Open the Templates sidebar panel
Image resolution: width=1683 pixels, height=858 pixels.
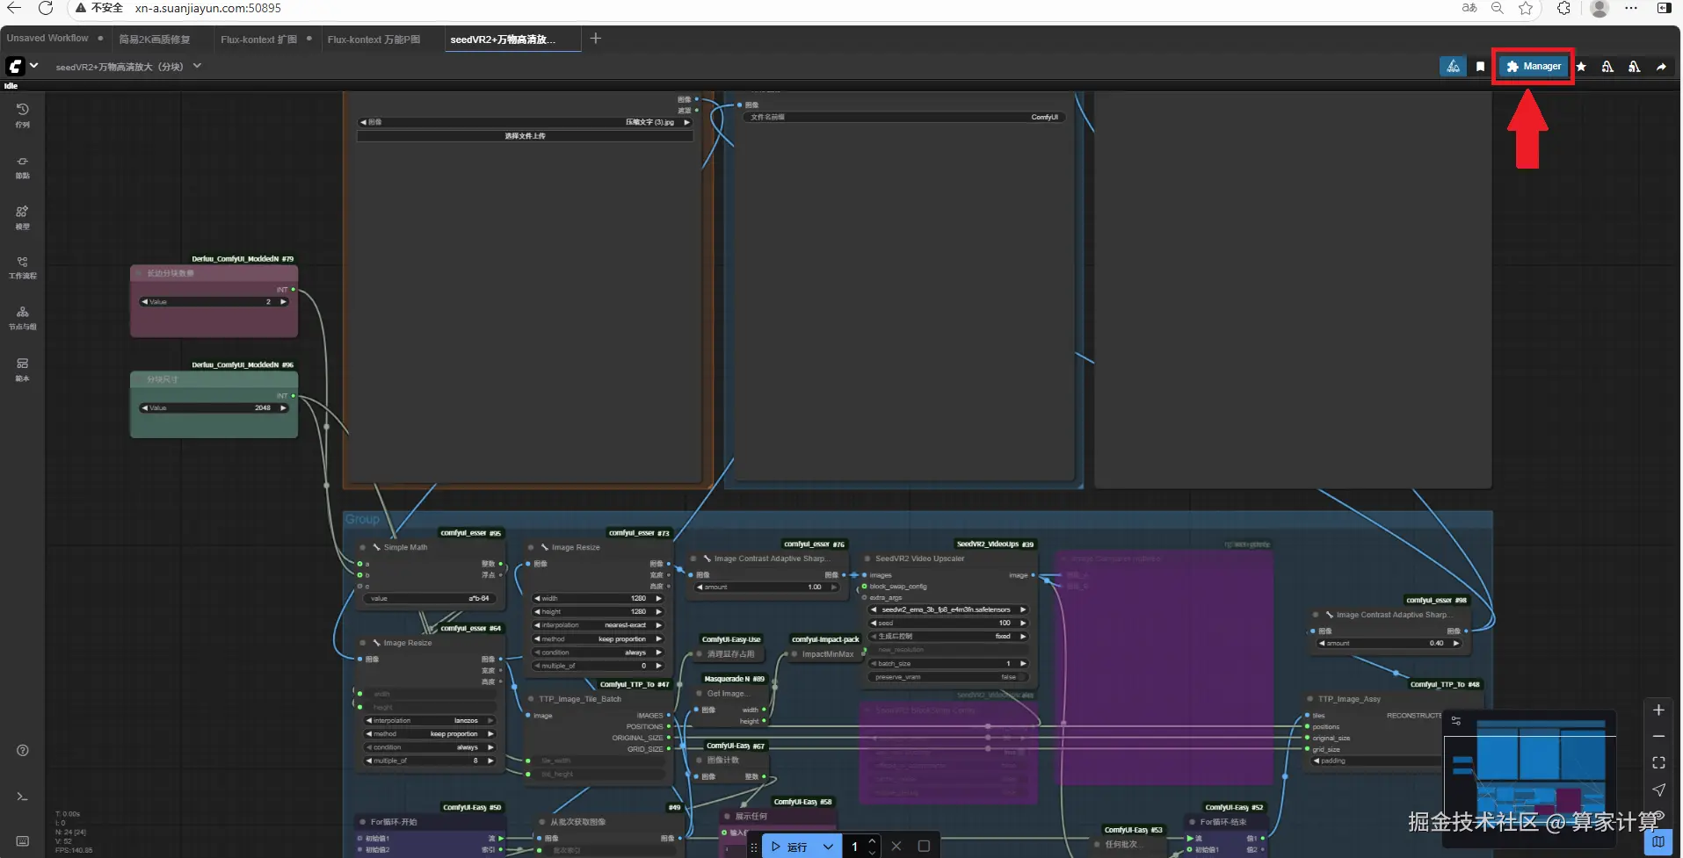tap(23, 369)
